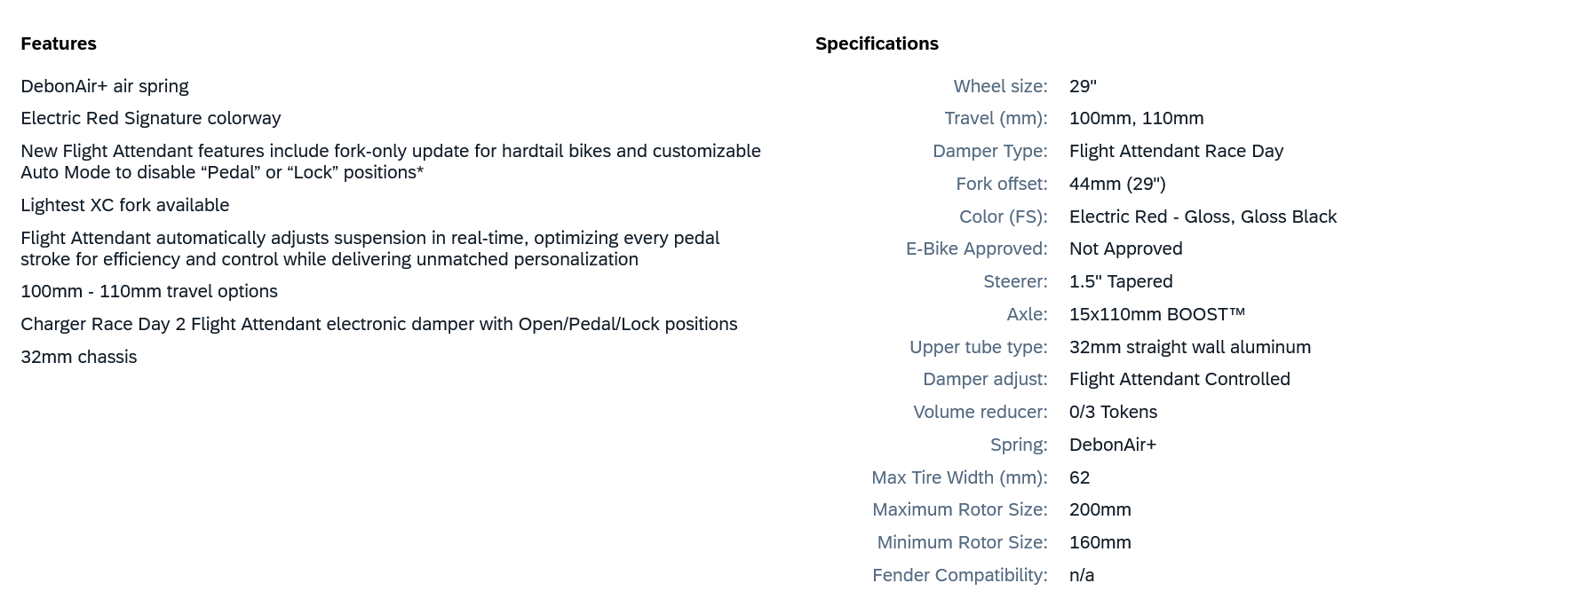Click the Specifications heading
Image resolution: width=1588 pixels, height=607 pixels.
[877, 43]
